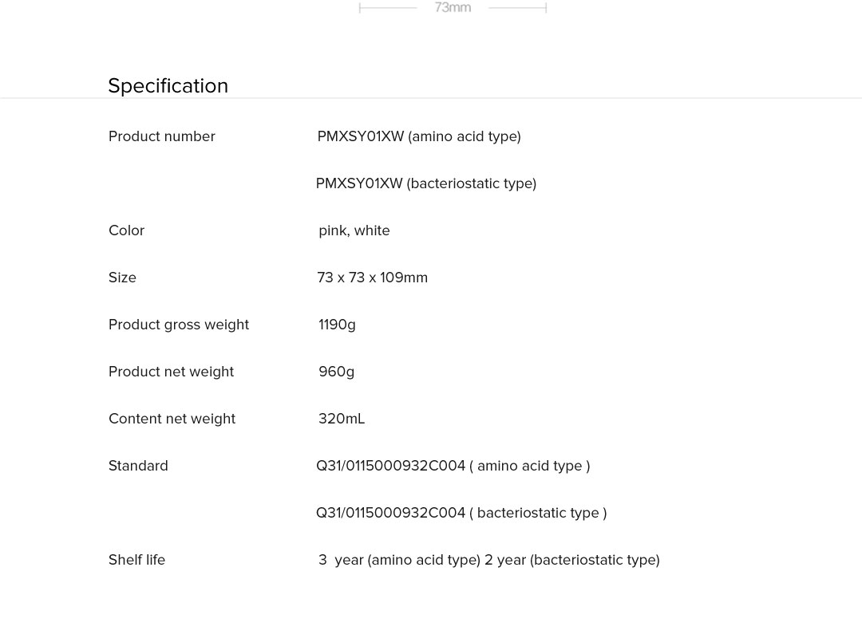Screen dimensions: 862x642
Task: Click the Specification heading
Action: tap(168, 86)
